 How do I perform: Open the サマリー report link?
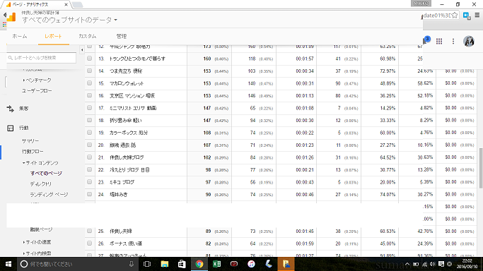tap(30, 141)
